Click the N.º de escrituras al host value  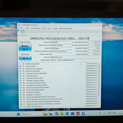[94, 45]
